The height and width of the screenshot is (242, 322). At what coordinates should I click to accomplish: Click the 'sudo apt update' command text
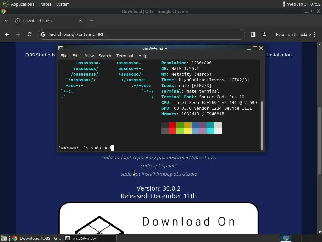(x=159, y=166)
